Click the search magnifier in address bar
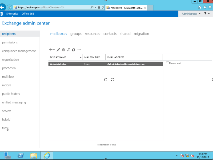This screenshot has width=213, height=160. (92, 7)
